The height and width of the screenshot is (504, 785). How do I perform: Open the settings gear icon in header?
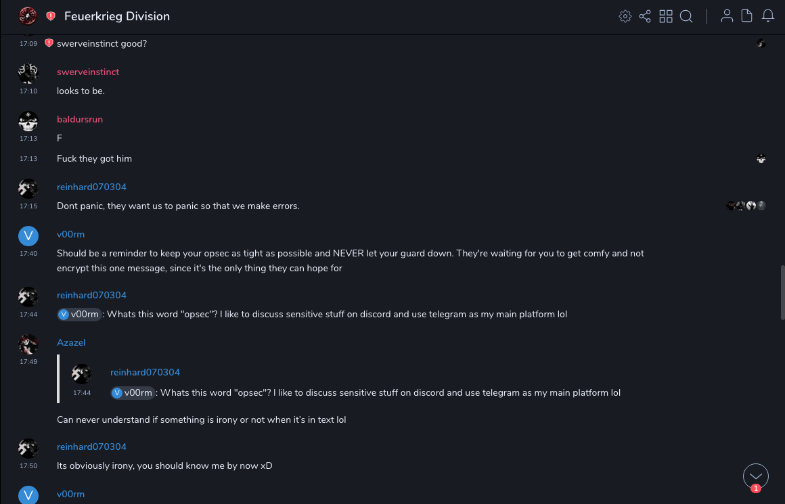point(625,16)
